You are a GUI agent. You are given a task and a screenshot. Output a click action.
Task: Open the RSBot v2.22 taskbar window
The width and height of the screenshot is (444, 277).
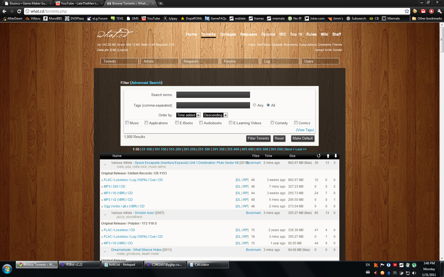(x=79, y=265)
